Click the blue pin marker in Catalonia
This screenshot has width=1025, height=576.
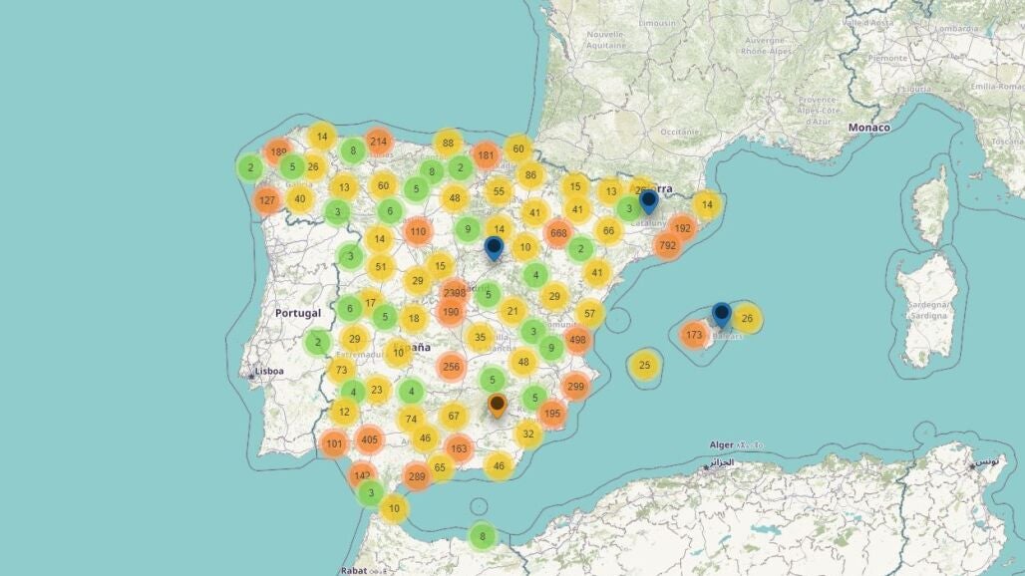tap(648, 202)
